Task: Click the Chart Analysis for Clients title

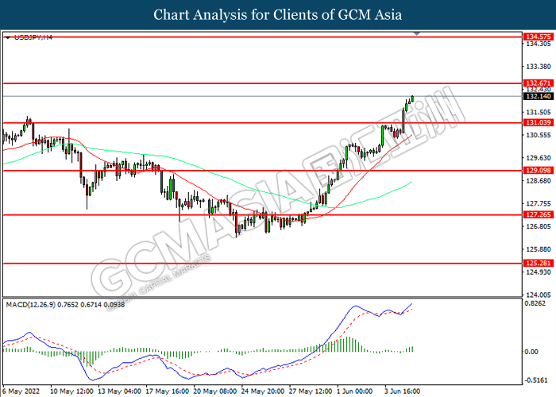Action: point(278,15)
